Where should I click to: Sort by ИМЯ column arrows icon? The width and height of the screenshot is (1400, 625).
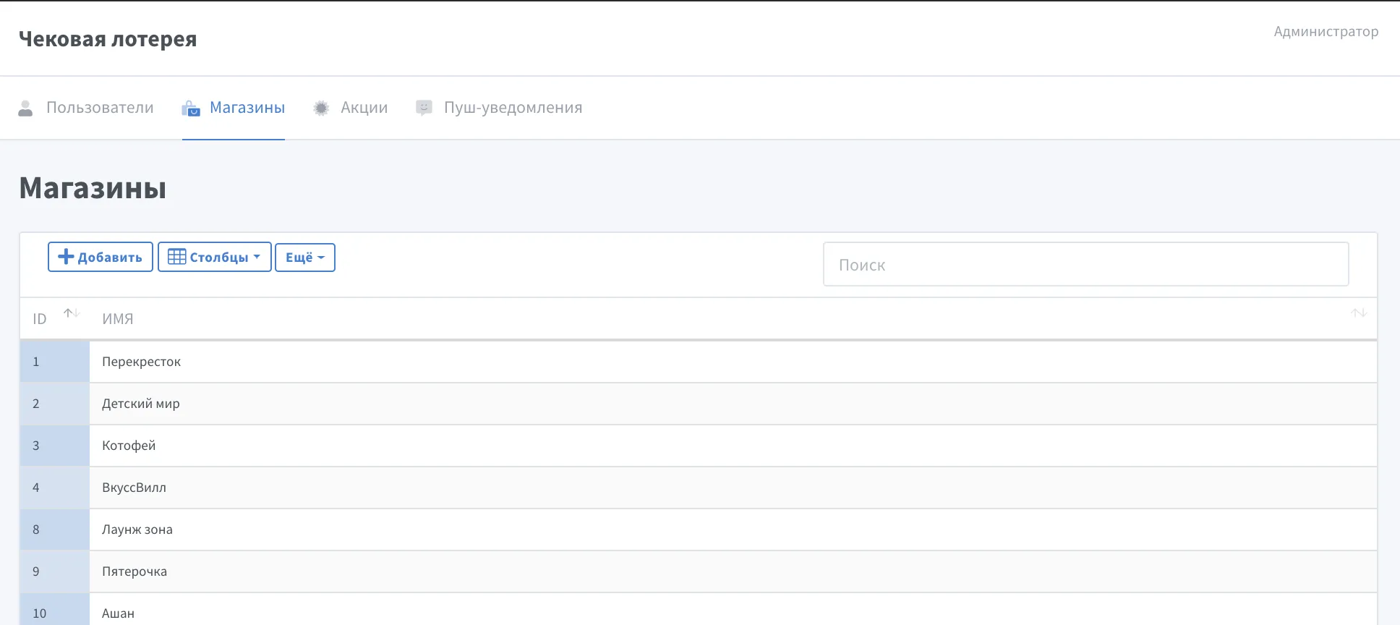point(1359,313)
